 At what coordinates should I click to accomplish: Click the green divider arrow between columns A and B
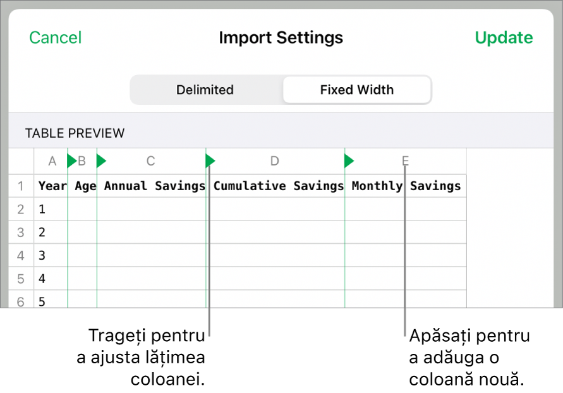click(x=71, y=162)
